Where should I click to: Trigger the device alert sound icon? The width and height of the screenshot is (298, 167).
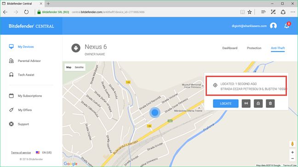point(246,104)
